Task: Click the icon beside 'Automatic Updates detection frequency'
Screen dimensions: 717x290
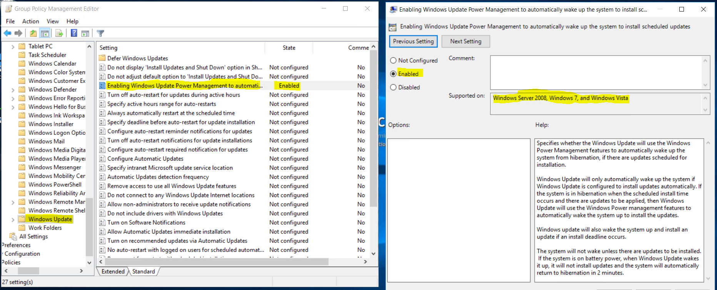Action: click(x=102, y=177)
